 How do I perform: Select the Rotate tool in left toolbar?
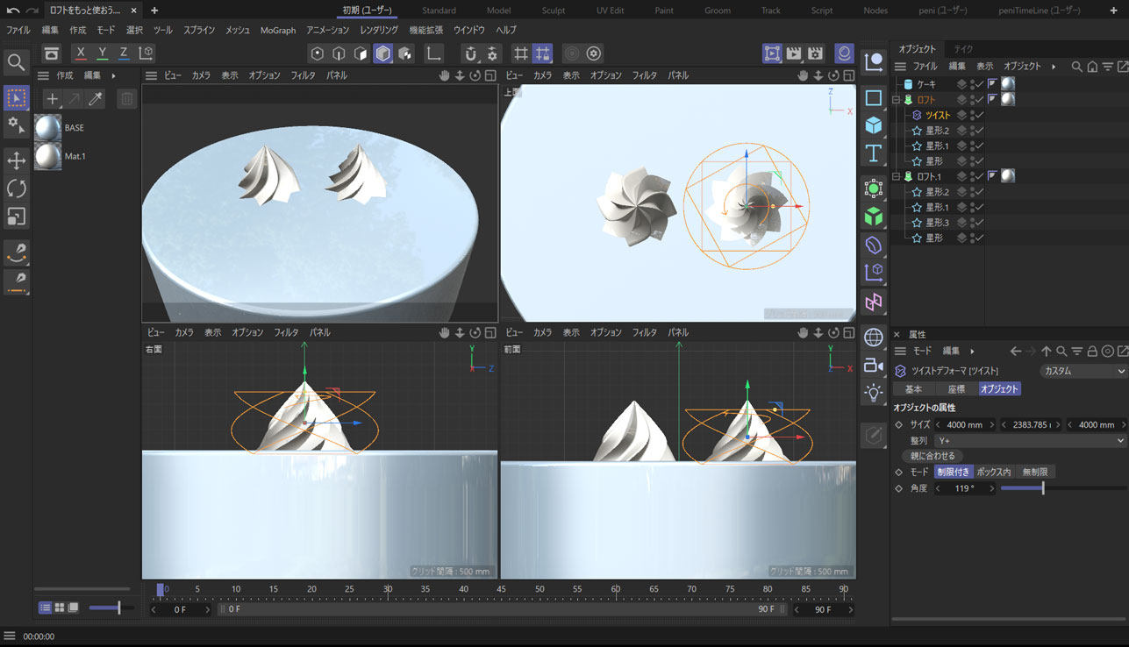(x=16, y=188)
